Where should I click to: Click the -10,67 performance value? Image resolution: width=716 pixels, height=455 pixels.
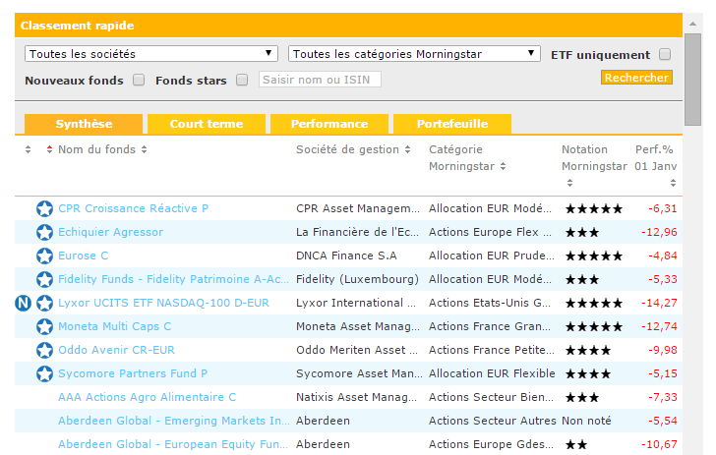click(659, 444)
